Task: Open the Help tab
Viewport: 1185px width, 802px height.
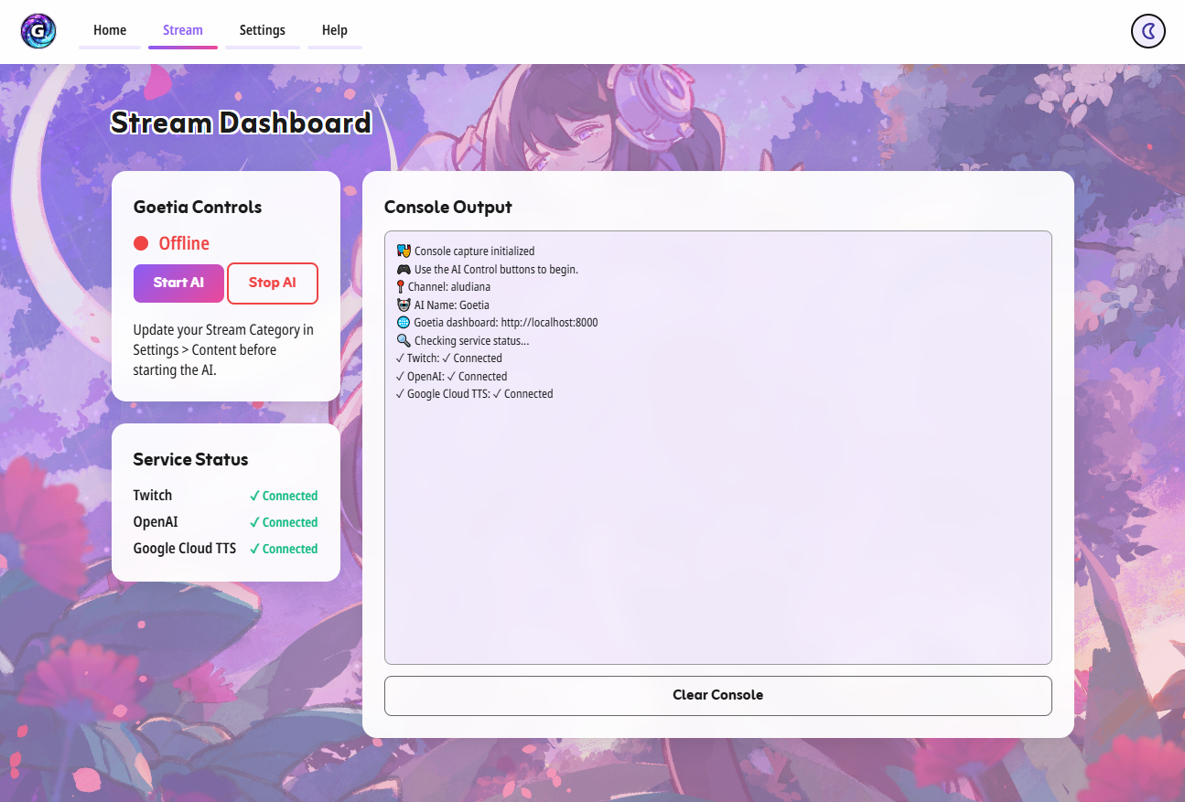Action: tap(334, 29)
